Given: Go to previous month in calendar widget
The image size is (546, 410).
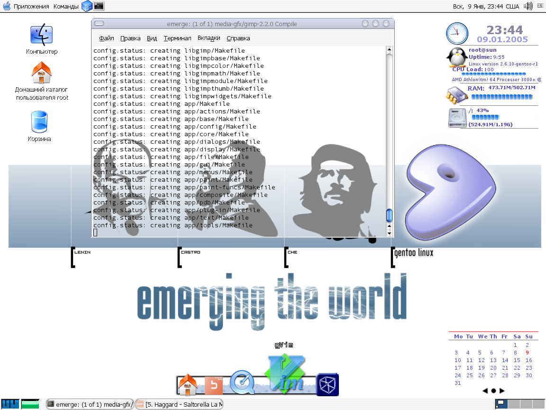Looking at the screenshot, I should pyautogui.click(x=485, y=391).
